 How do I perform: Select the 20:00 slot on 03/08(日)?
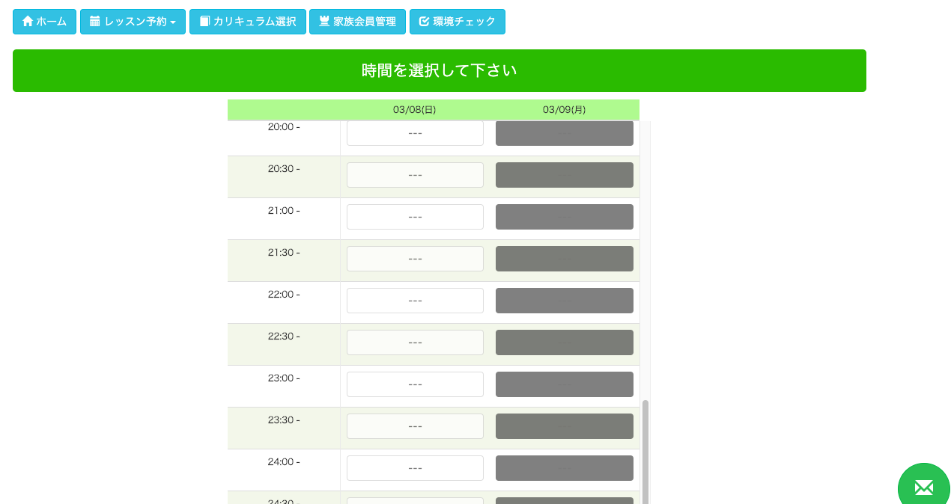pos(415,133)
